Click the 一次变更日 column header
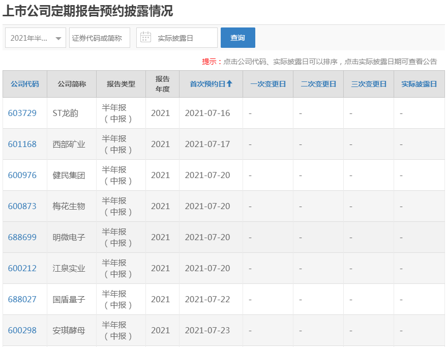Viewport: 447px width, 347px height. 268,84
